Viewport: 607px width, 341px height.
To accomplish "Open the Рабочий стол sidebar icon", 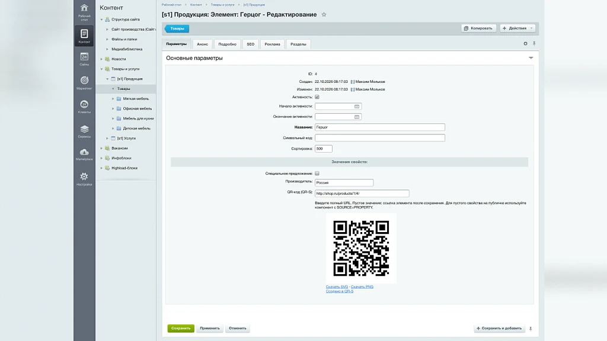I will pos(84,12).
